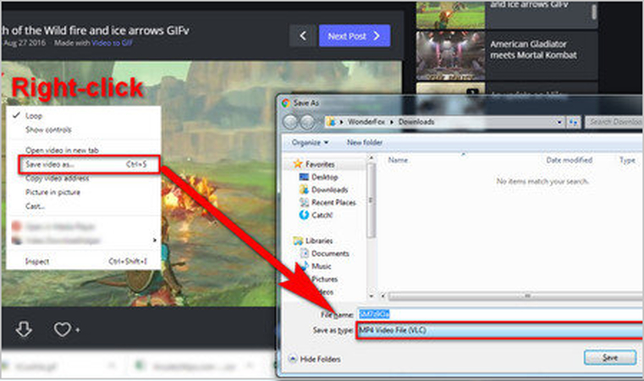Open the address bar dropdown arrow

(559, 122)
